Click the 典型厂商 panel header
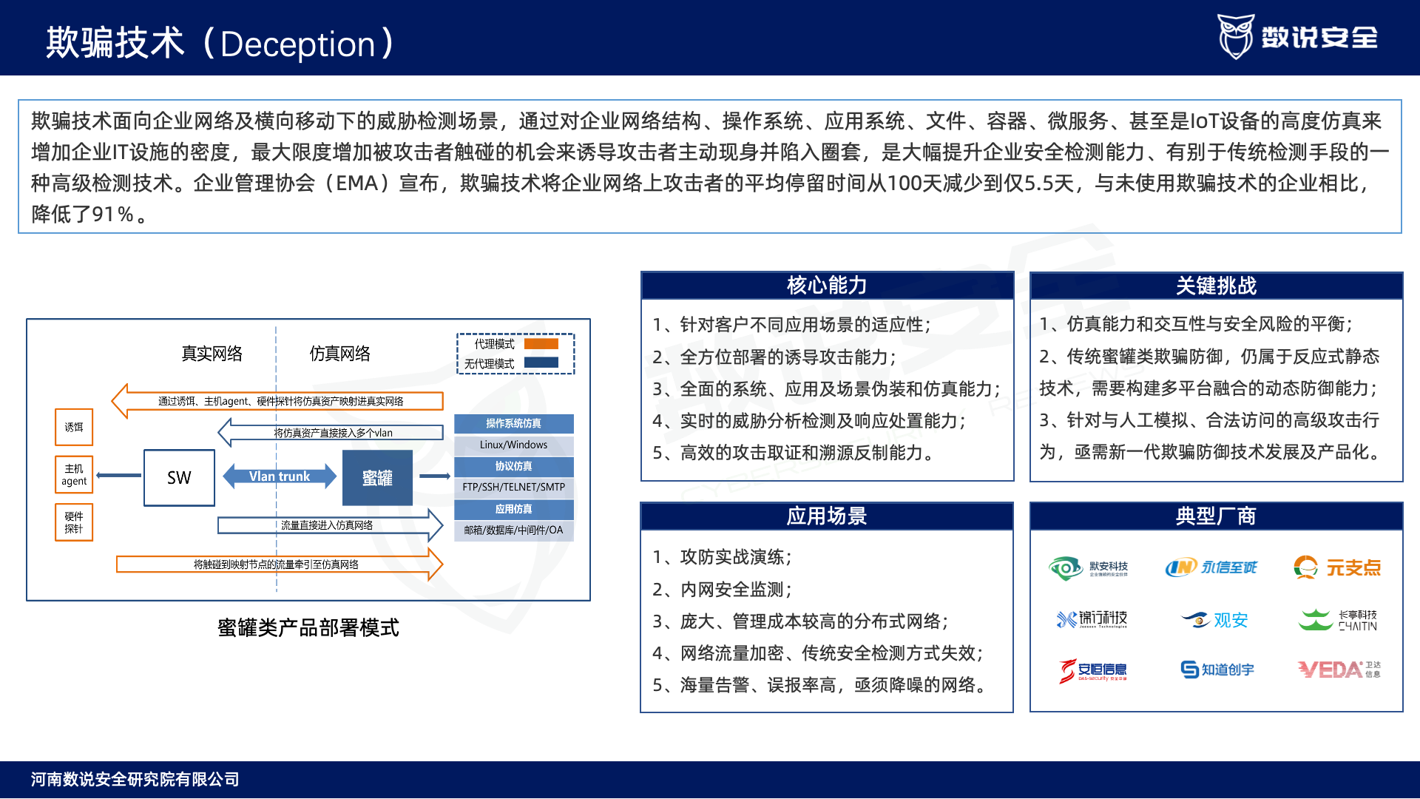 pyautogui.click(x=1216, y=516)
